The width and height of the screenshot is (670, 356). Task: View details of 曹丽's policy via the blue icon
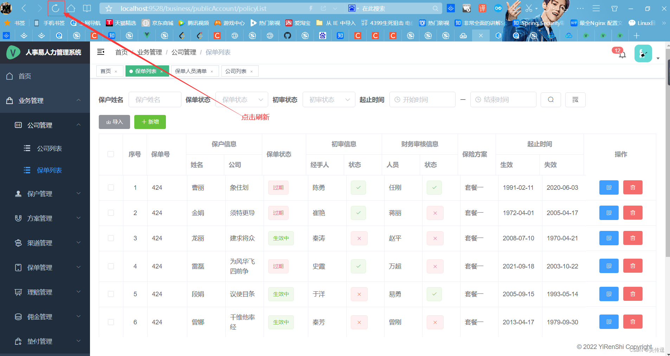click(609, 187)
